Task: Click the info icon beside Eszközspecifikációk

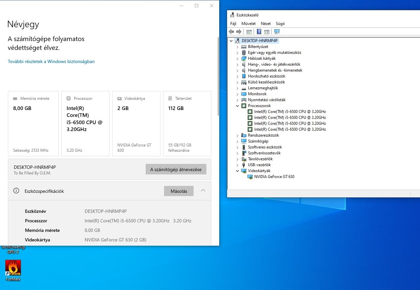Action: [16, 191]
